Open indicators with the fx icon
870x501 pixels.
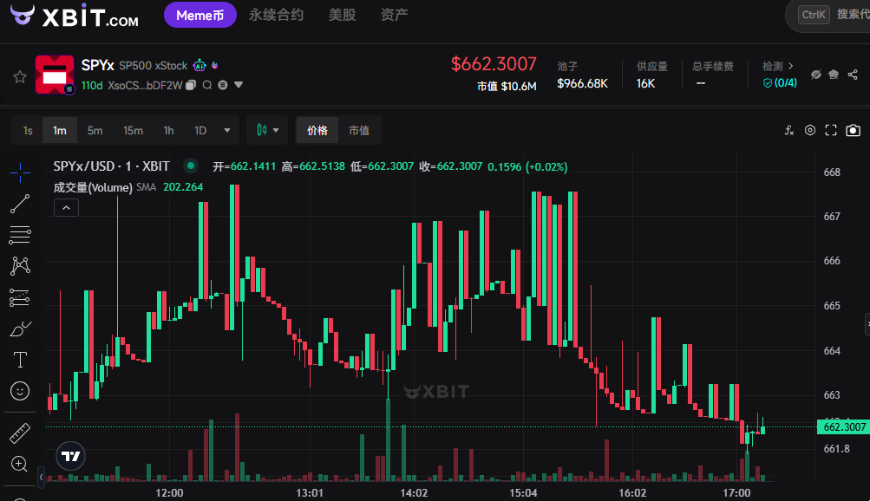point(789,130)
